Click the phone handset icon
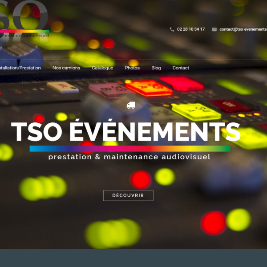The width and height of the screenshot is (267, 267). [x=172, y=29]
